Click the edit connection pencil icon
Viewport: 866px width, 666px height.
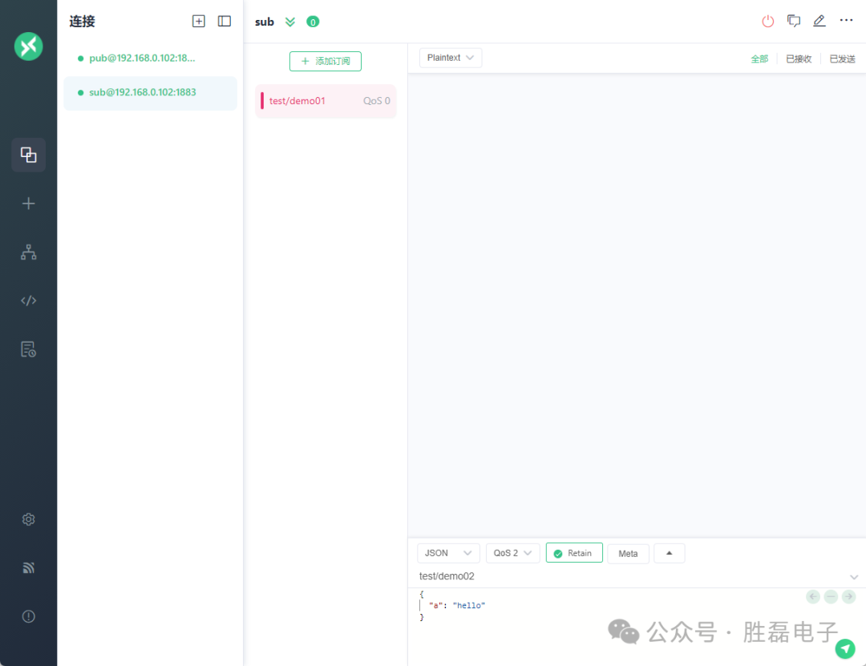[819, 21]
